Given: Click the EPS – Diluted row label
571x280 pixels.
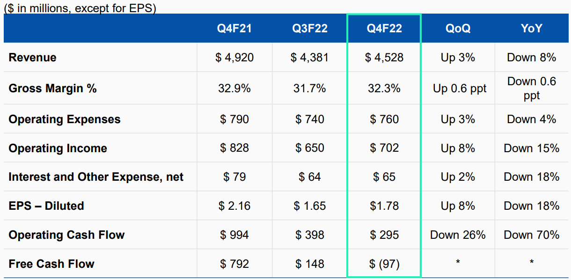Looking at the screenshot, I should click(46, 206).
